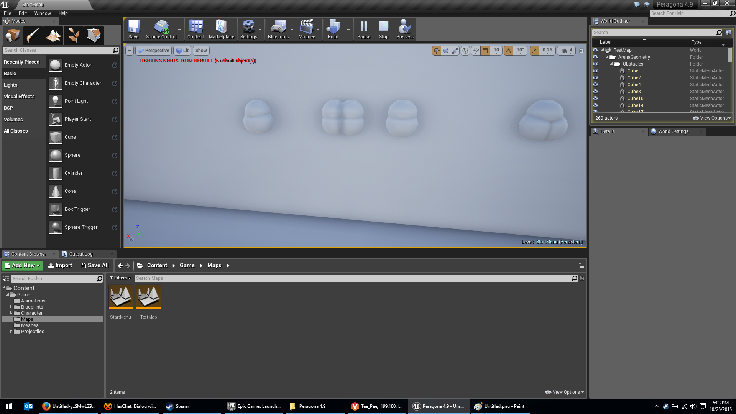Open camera speed setting showing 4

click(x=567, y=50)
